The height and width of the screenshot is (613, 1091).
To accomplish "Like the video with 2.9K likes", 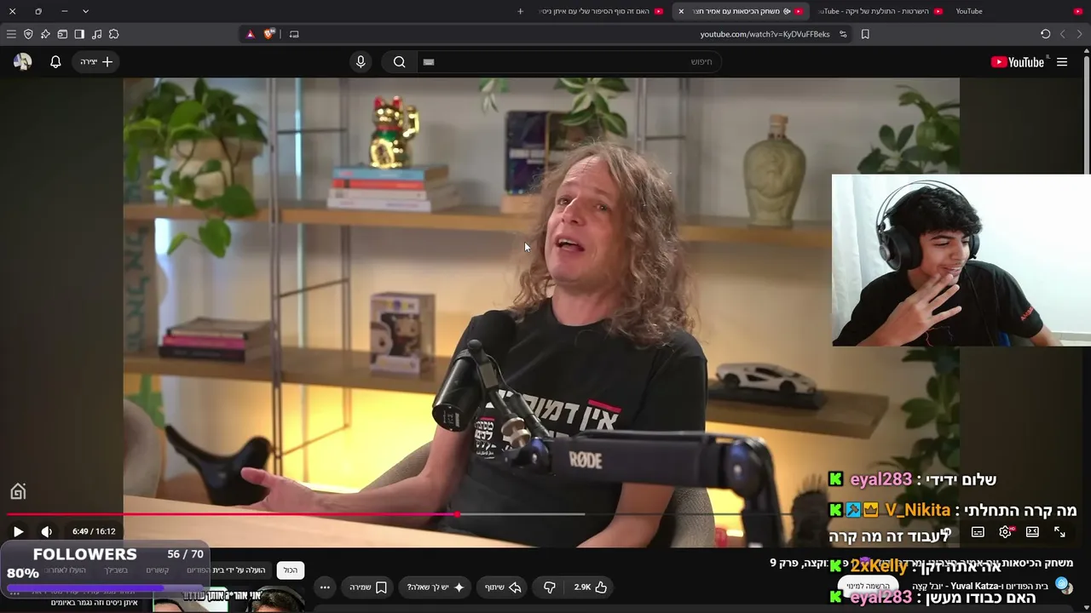I will 591,587.
